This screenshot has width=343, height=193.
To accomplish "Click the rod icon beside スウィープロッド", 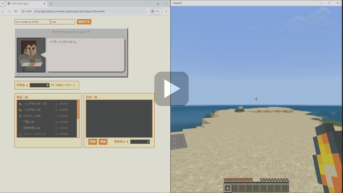I will 20,134.
